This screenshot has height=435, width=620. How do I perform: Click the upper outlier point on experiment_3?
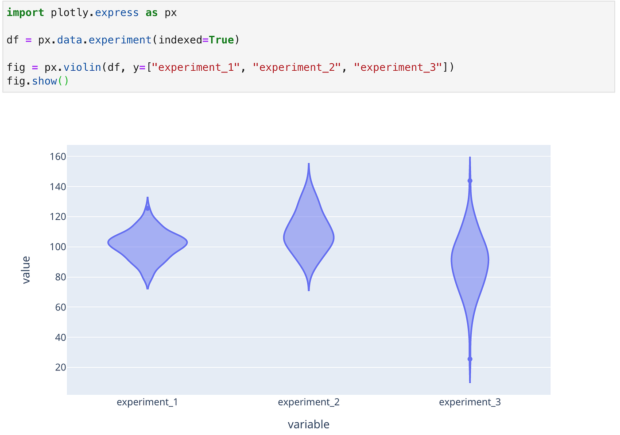click(x=470, y=180)
